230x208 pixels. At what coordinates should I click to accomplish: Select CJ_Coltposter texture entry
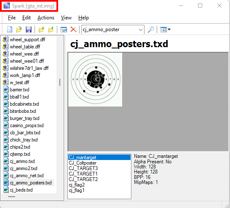point(99,163)
